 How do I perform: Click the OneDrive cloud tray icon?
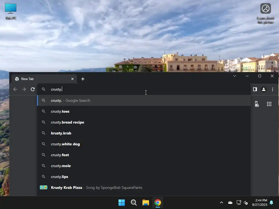pos(230,202)
